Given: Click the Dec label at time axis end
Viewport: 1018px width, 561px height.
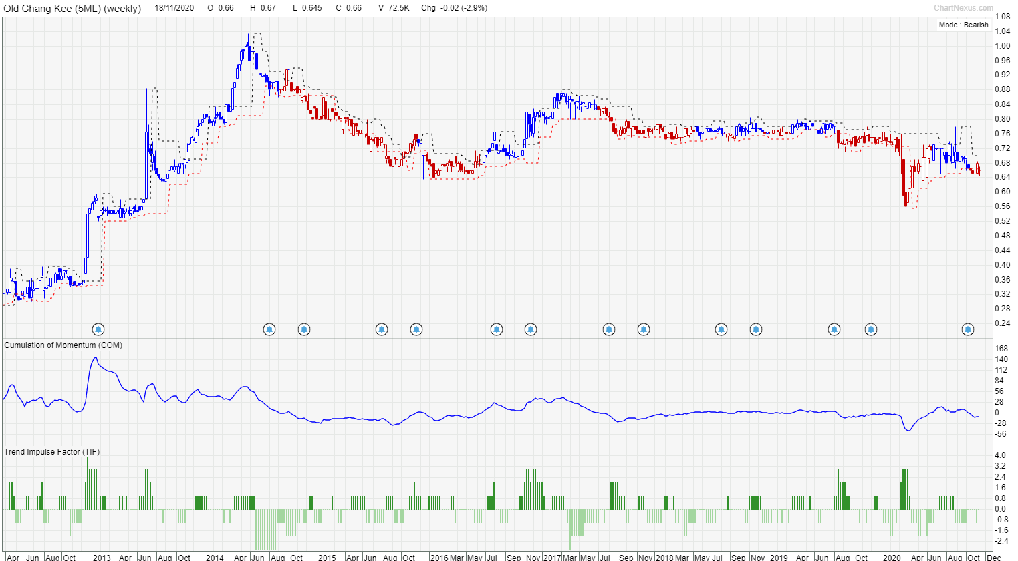Looking at the screenshot, I should pos(993,557).
